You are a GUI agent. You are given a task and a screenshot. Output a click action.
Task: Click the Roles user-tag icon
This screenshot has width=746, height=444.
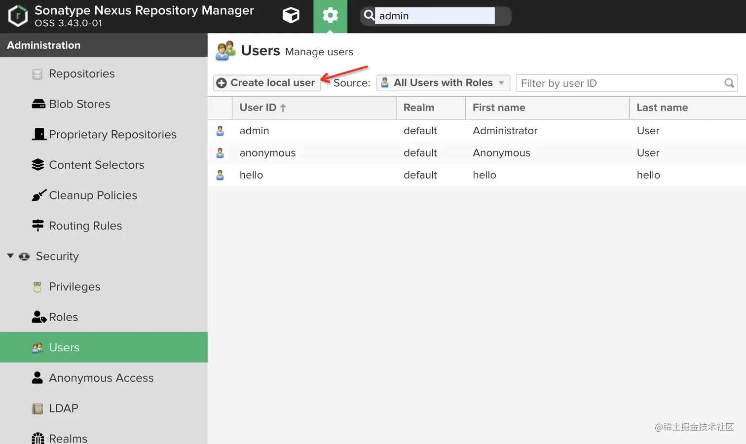pos(39,317)
